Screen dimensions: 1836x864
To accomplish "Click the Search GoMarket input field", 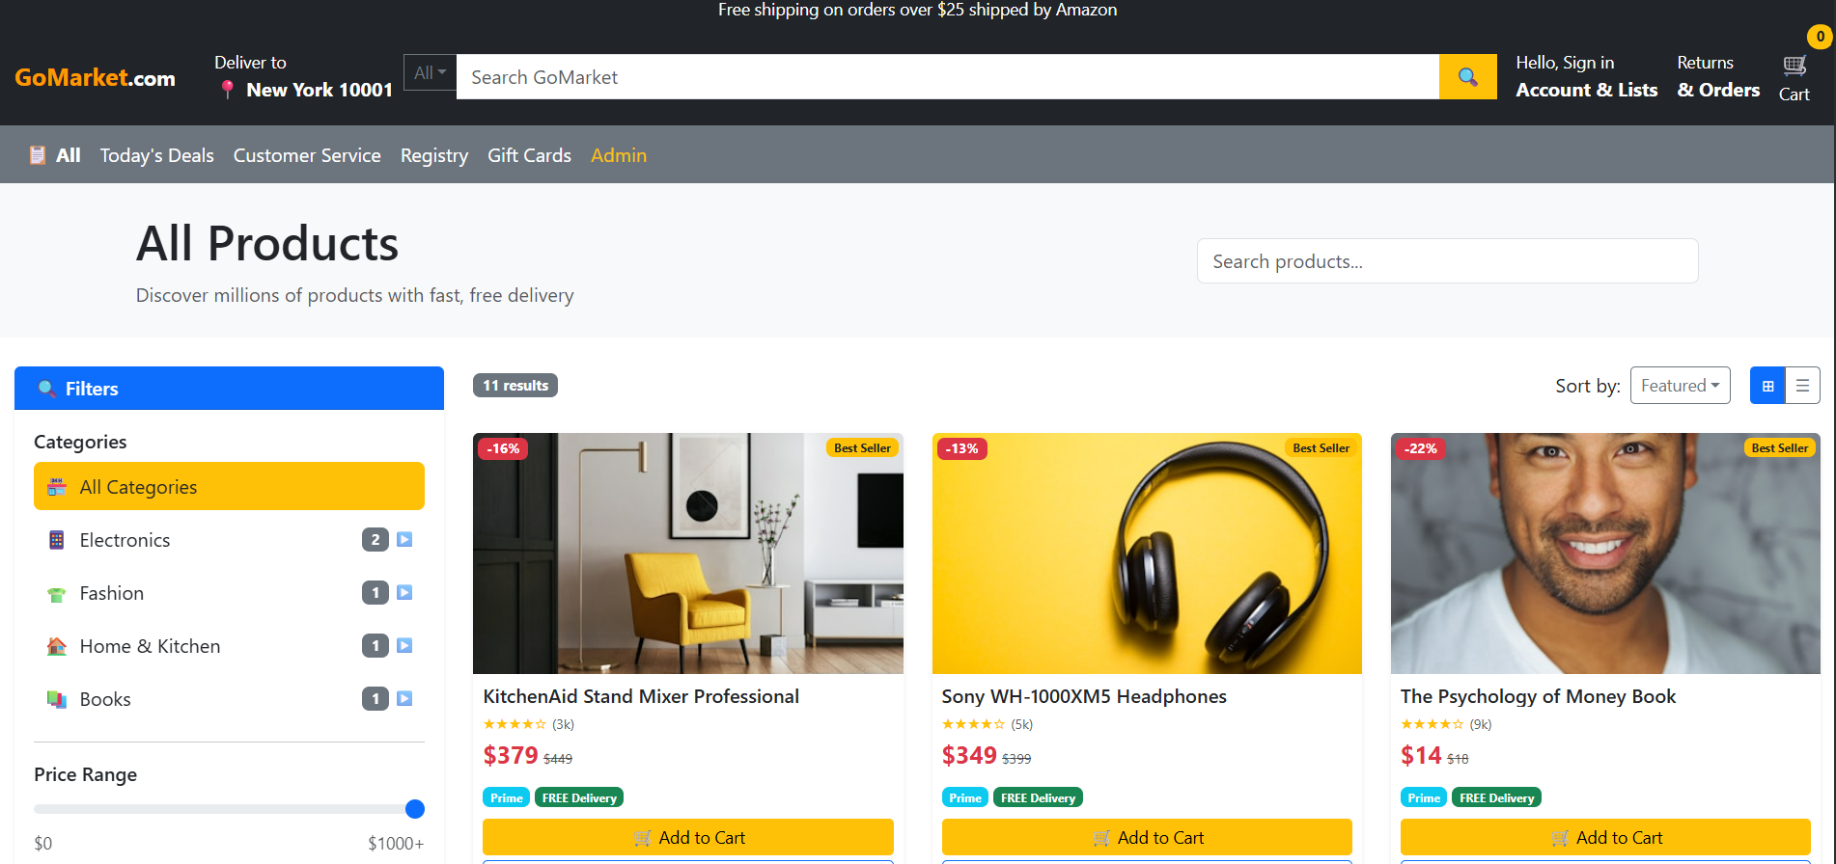I will pos(948,77).
